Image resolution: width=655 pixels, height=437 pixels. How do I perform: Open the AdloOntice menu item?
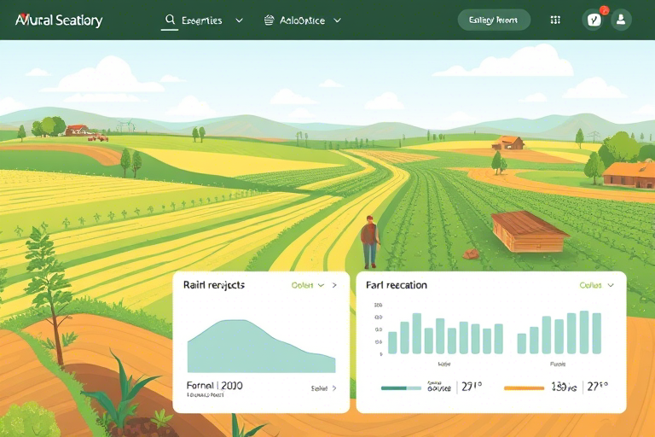[303, 20]
